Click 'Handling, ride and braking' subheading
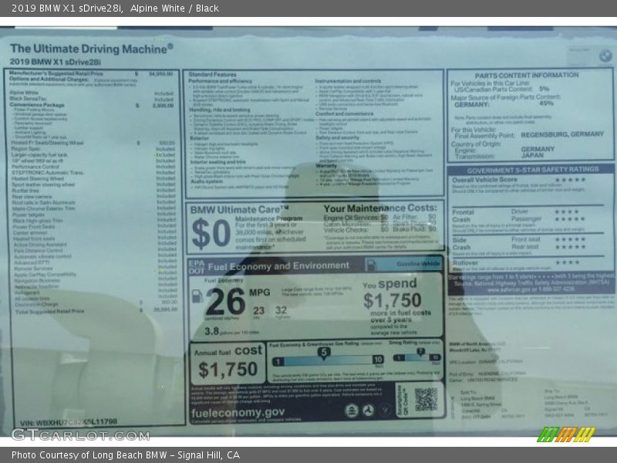Viewport: 617px width, 463px height. [x=220, y=110]
